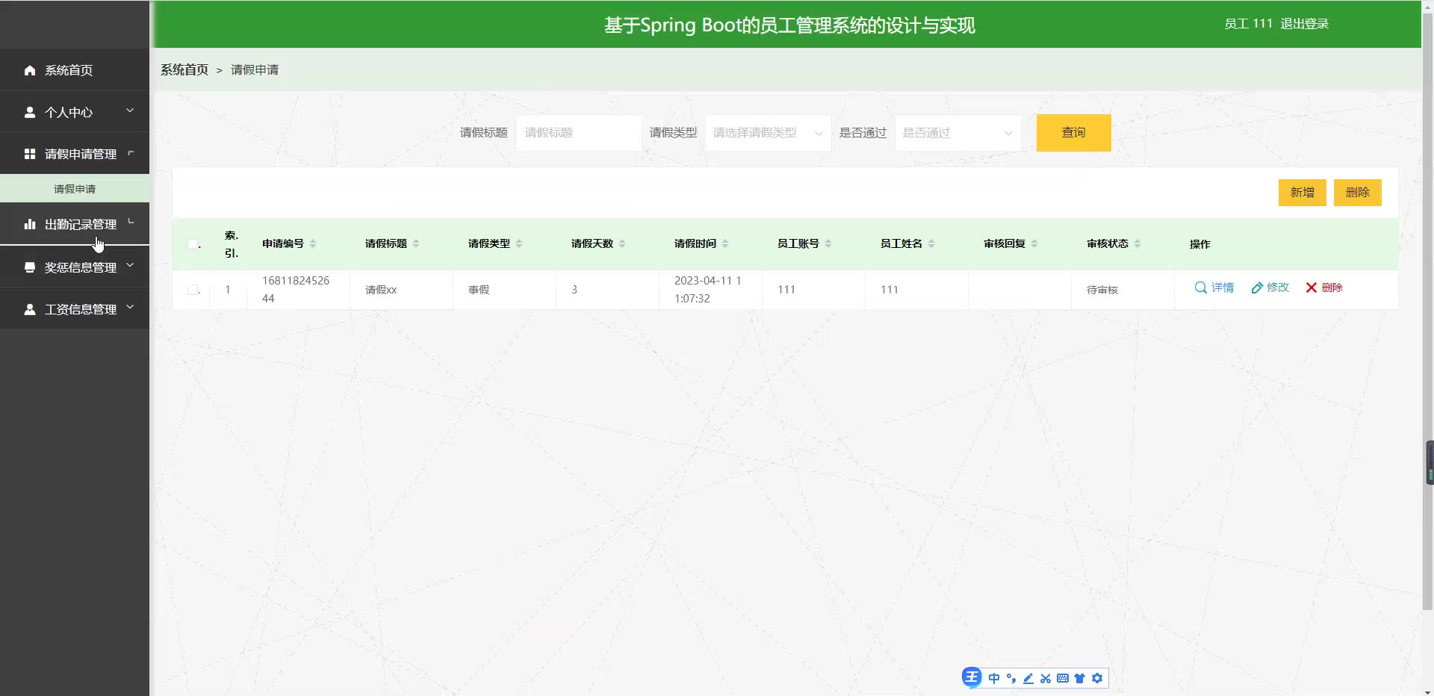Sort by 请假标题 column arrows

(x=416, y=243)
